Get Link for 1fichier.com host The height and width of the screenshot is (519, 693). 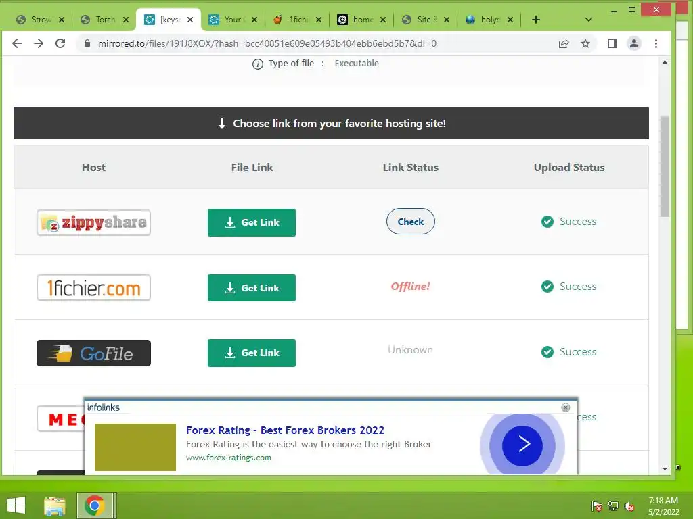[252, 288]
